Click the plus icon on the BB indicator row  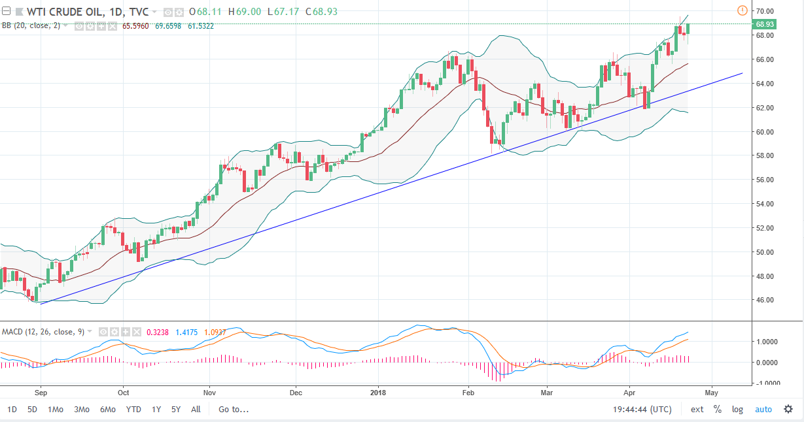click(x=101, y=25)
